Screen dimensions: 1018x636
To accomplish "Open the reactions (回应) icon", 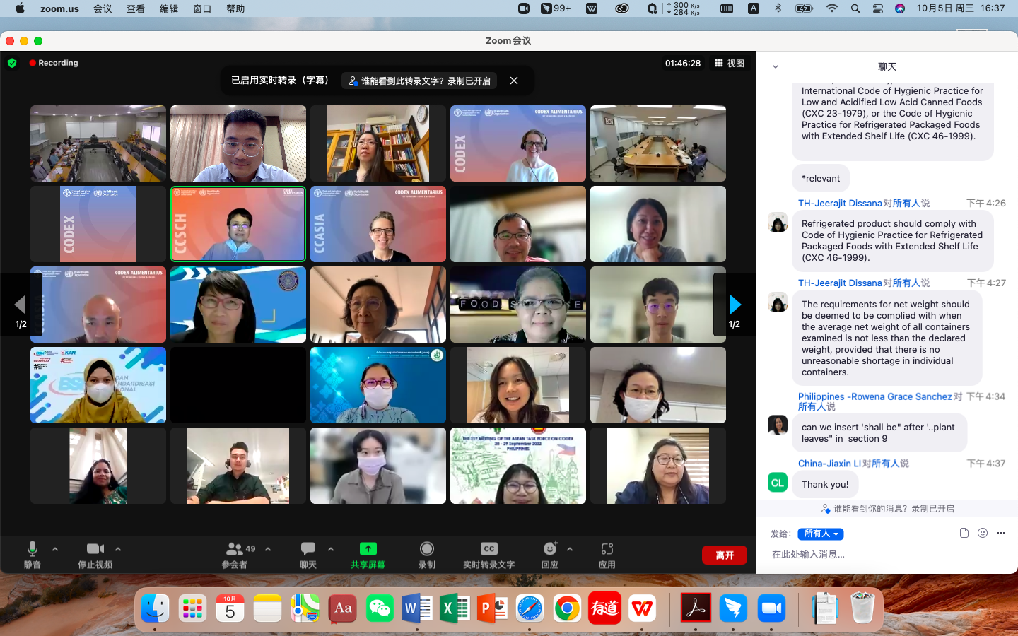I will 550,549.
